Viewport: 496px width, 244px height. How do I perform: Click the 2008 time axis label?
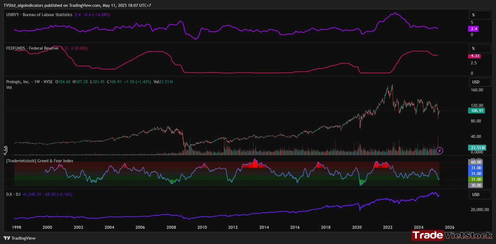[171, 227]
